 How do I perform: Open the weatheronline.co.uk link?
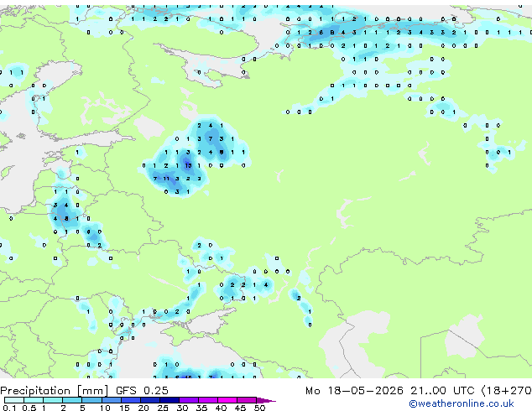(x=461, y=403)
